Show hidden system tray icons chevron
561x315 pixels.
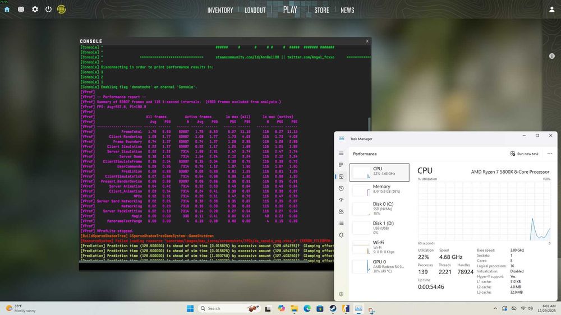495,309
